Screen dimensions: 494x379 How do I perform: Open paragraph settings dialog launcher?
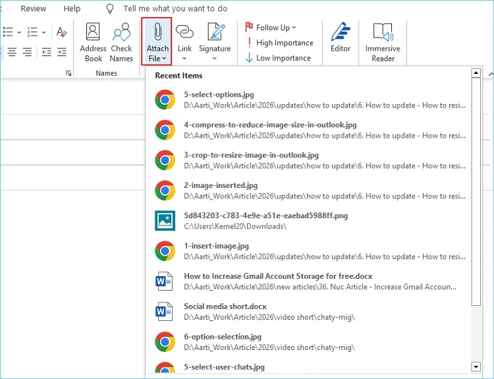69,73
